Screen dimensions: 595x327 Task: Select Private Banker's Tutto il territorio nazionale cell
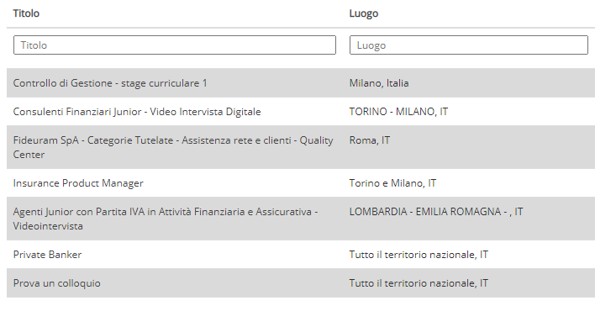coord(419,255)
